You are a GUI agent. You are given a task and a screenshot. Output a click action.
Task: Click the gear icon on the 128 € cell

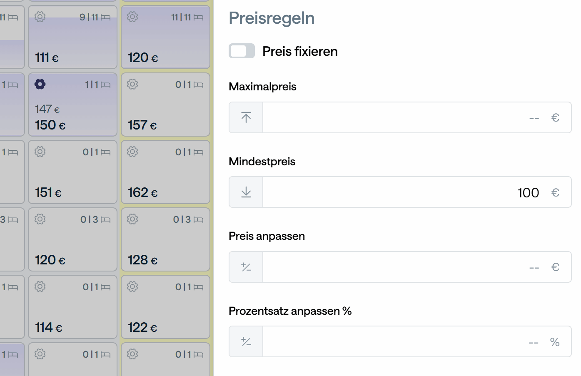tap(132, 219)
